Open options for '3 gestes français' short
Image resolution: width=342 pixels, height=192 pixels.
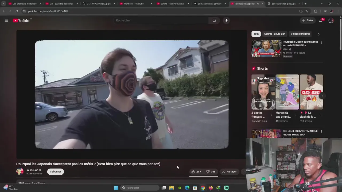(x=271, y=114)
